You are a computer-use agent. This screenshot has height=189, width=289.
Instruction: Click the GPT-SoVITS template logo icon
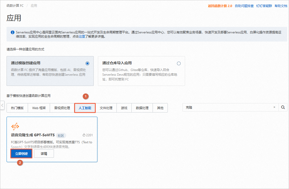tap(15, 126)
